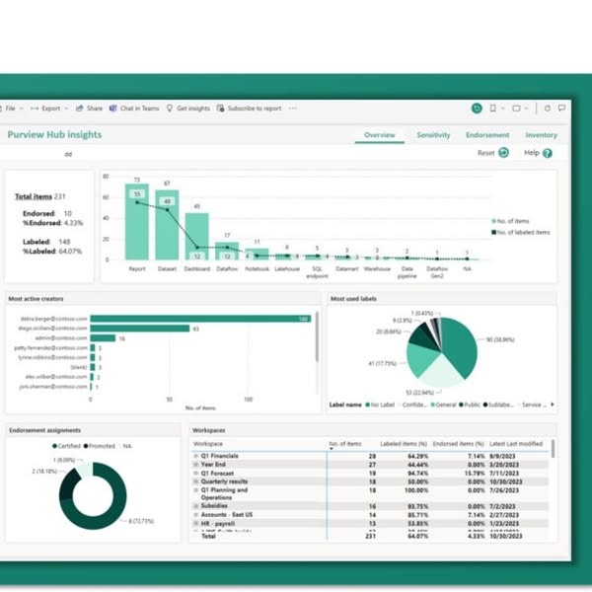
Task: Expand the Year End workspace row
Action: click(195, 465)
